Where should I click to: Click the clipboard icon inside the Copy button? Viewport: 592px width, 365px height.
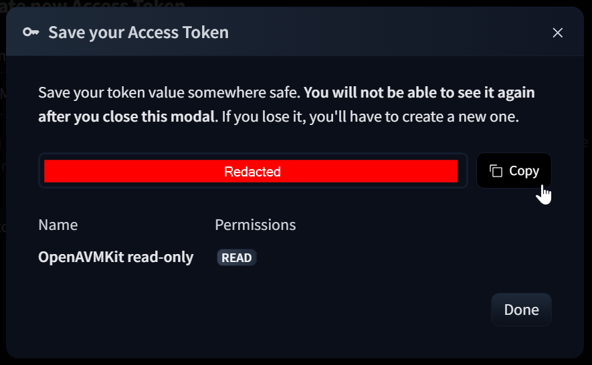pyautogui.click(x=496, y=171)
